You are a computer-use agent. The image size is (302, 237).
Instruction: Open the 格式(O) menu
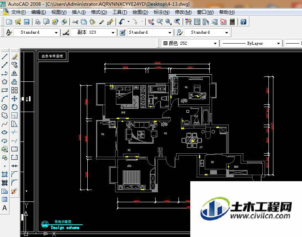coord(99,12)
